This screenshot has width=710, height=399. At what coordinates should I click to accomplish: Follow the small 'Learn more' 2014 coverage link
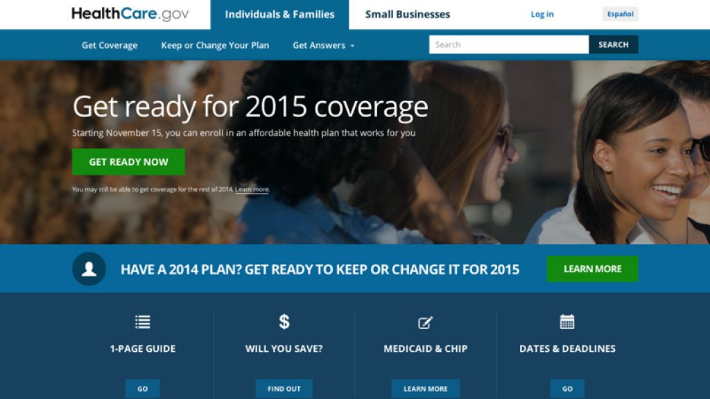252,189
